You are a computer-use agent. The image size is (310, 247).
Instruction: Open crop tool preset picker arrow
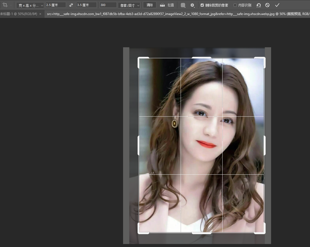pyautogui.click(x=11, y=5)
